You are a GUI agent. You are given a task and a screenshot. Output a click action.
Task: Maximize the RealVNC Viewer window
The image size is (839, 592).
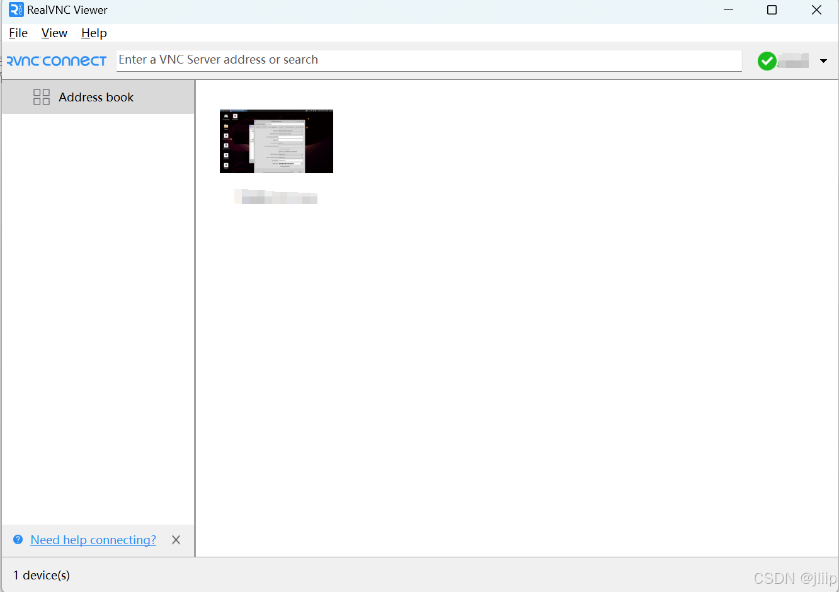point(772,10)
